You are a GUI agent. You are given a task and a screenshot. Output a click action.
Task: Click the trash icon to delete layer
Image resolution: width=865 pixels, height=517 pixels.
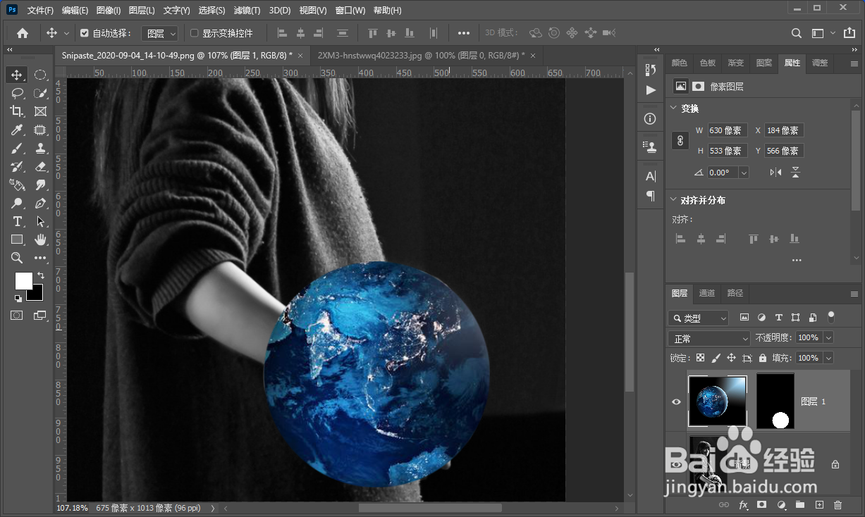point(838,505)
